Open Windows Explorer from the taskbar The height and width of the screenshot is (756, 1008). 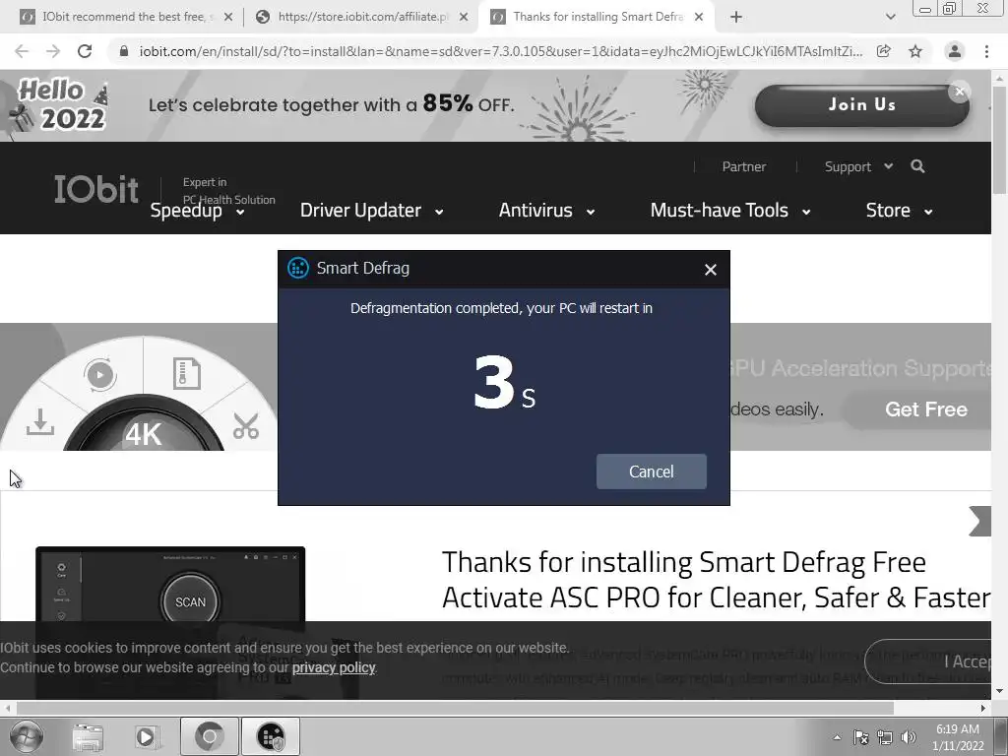tap(88, 736)
